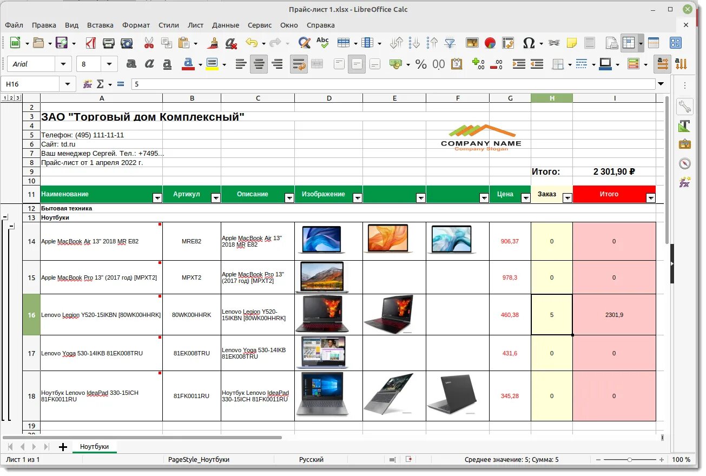Copy the selected cell

(167, 43)
